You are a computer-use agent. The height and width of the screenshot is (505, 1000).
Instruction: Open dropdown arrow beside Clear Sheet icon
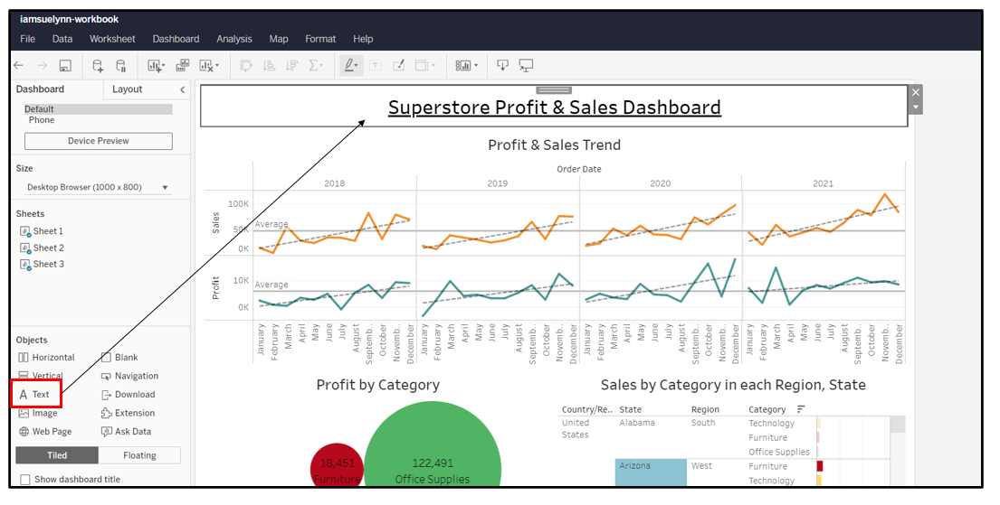tap(217, 66)
